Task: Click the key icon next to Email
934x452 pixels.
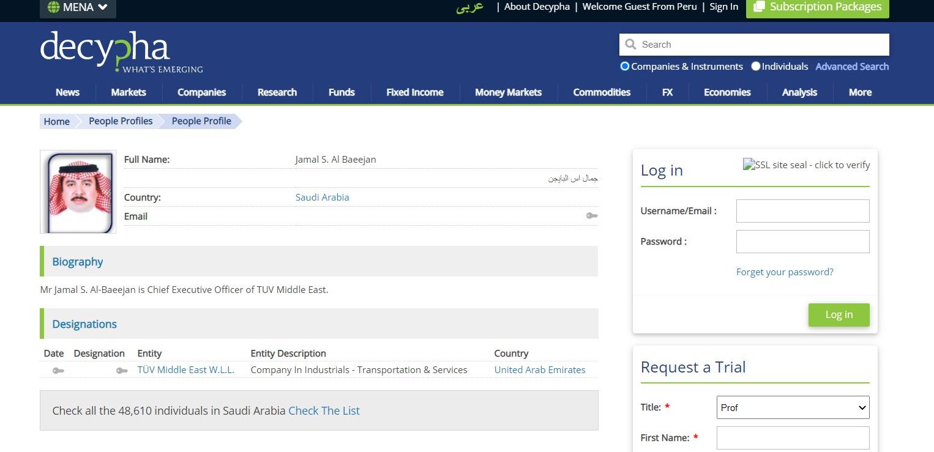Action: pos(591,216)
